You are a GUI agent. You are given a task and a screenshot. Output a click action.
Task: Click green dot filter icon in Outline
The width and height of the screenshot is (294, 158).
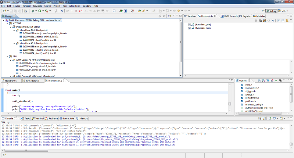click(x=276, y=80)
